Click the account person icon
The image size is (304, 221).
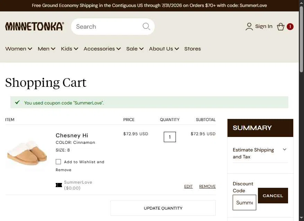click(249, 27)
